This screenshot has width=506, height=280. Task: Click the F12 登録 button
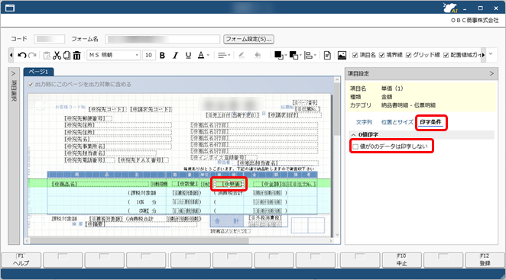[485, 259]
